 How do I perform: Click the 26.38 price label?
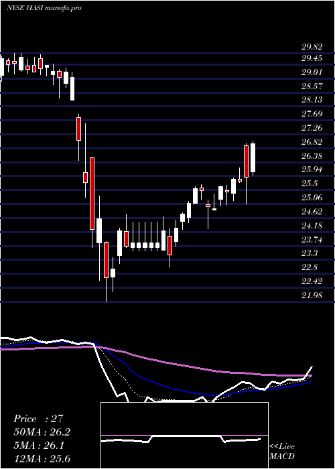[312, 156]
